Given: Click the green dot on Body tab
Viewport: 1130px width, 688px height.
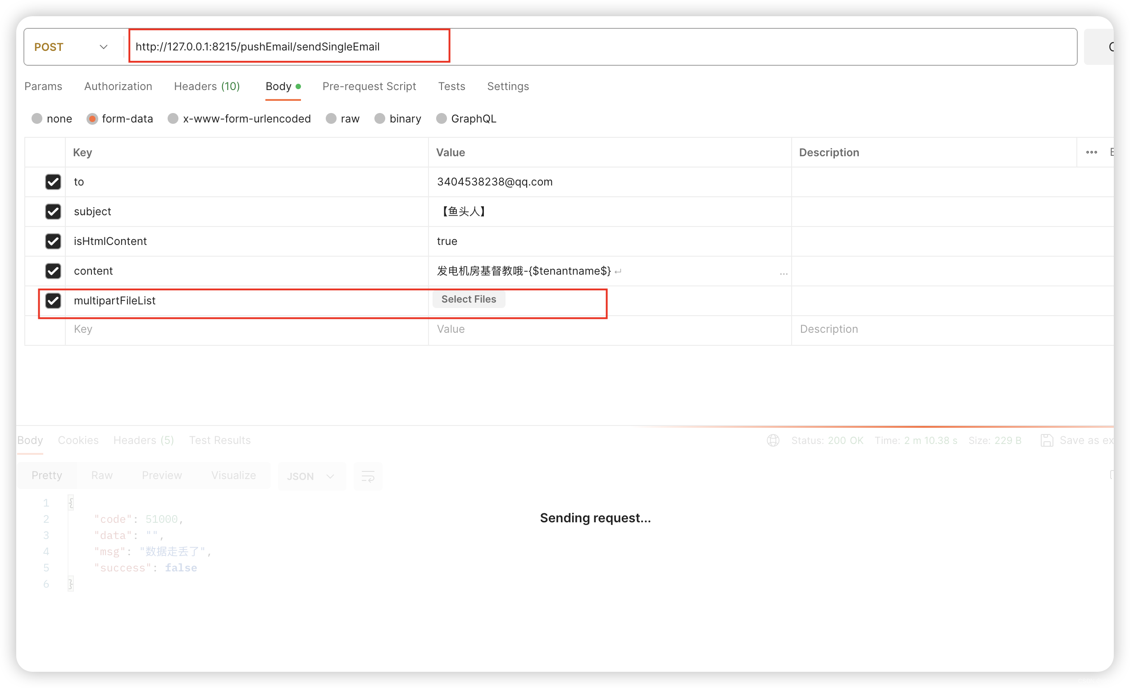Looking at the screenshot, I should (x=299, y=86).
